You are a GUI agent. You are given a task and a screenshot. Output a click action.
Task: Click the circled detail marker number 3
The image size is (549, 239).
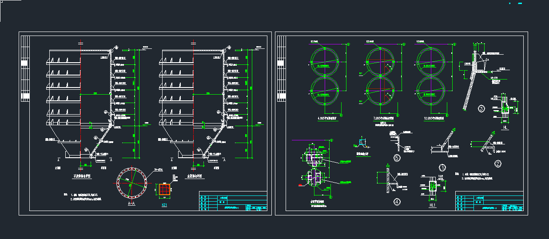(x=481, y=108)
